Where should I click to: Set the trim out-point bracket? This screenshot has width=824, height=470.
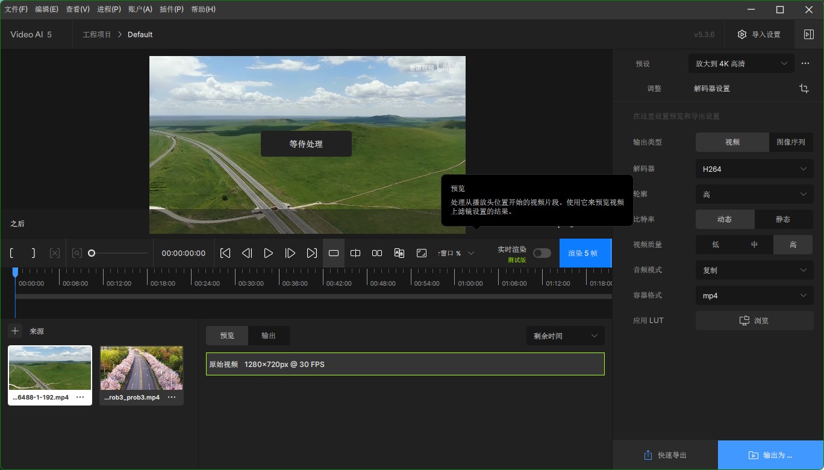pos(33,253)
